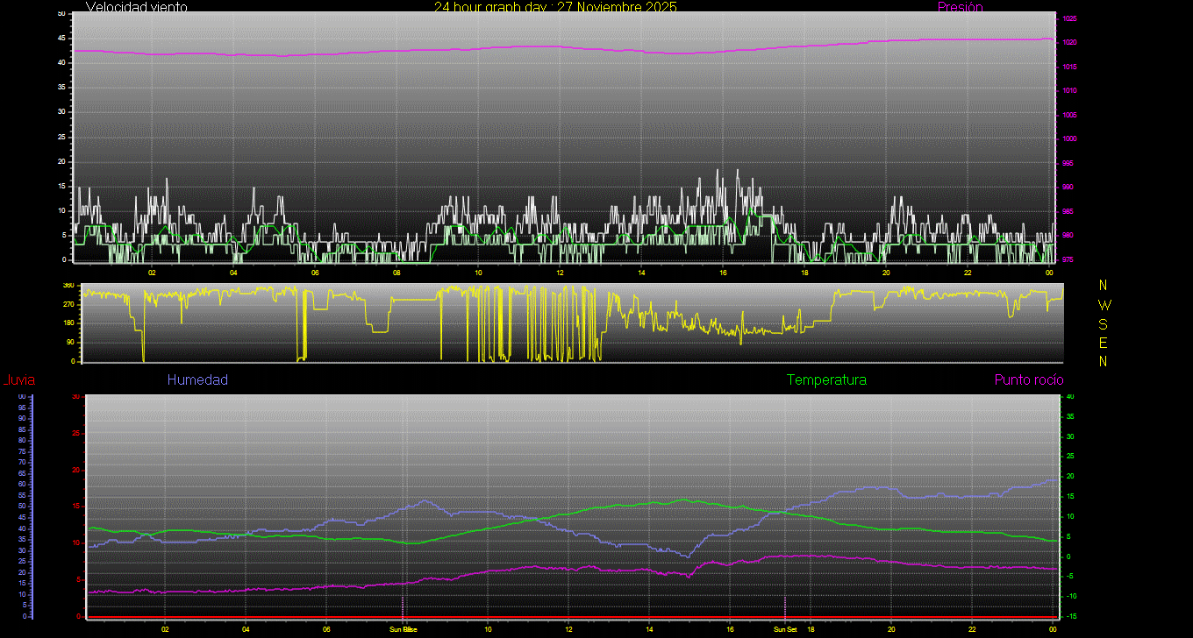Click the 'Sun Set' marker on time axis

click(x=785, y=629)
